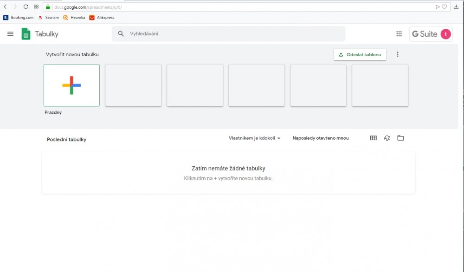The height and width of the screenshot is (272, 464).
Task: Bookmark page with heart icon
Action: click(444, 7)
